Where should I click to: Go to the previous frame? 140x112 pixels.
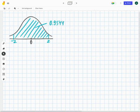tap(63, 3)
